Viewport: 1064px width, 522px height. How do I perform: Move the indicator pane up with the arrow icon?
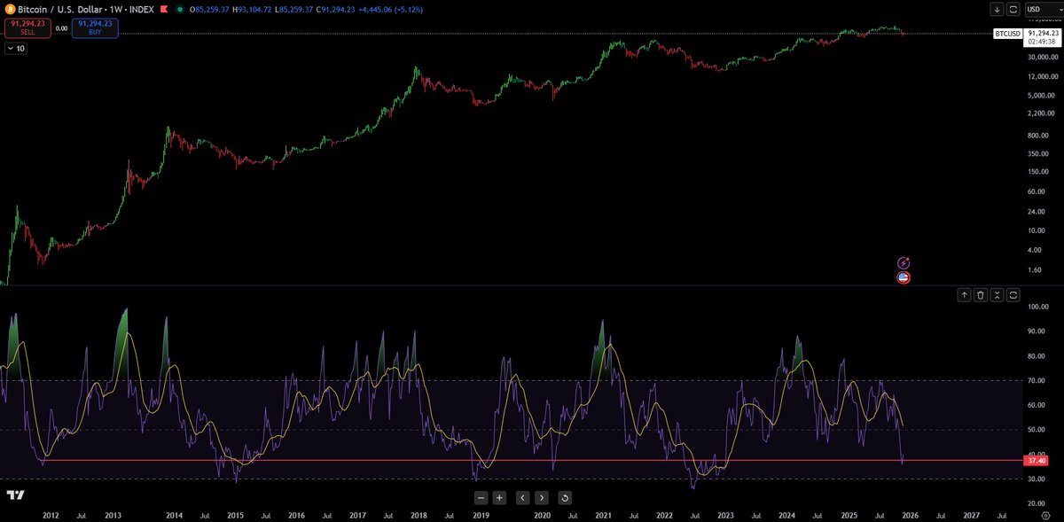(964, 294)
